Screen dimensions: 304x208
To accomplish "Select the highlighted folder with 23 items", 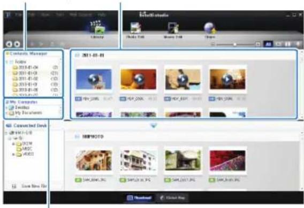I will (35, 73).
